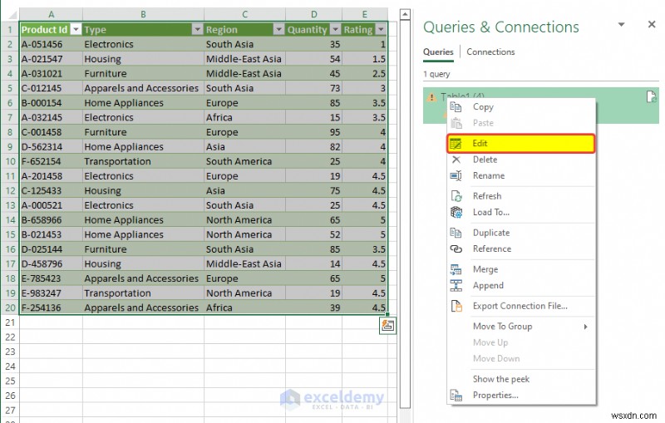
Task: Select Reference in the context menu
Action: click(x=522, y=249)
